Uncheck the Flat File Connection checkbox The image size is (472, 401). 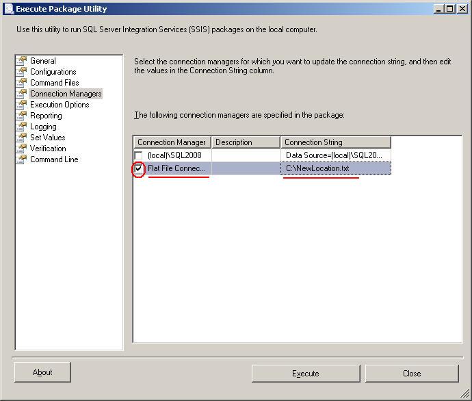click(140, 168)
